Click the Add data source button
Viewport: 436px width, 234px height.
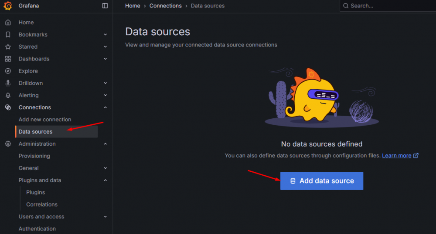[322, 181]
